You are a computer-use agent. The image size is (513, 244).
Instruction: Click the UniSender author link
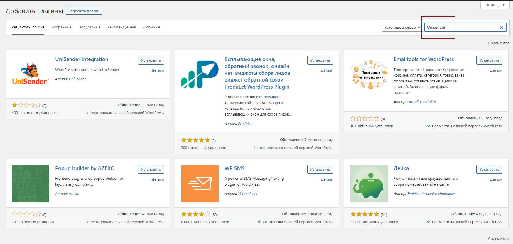pos(77,79)
